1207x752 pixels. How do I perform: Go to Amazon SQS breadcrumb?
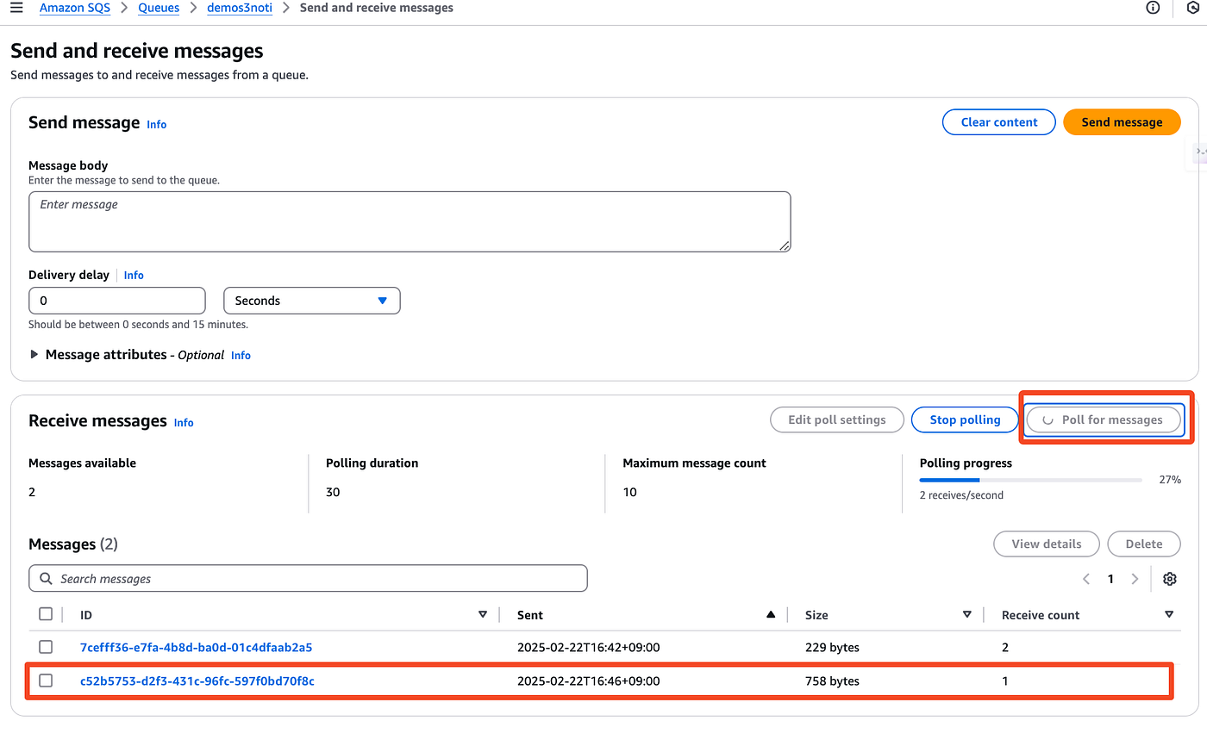pos(75,8)
